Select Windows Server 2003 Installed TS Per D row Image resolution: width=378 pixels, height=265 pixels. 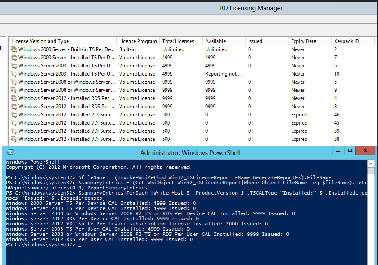(x=192, y=66)
